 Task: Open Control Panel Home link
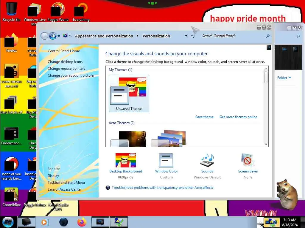pos(64,51)
